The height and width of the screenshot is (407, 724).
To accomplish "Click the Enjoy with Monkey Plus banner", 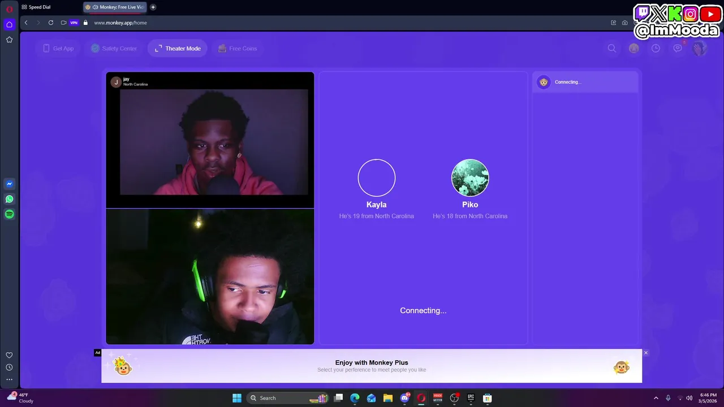I will coord(372,366).
